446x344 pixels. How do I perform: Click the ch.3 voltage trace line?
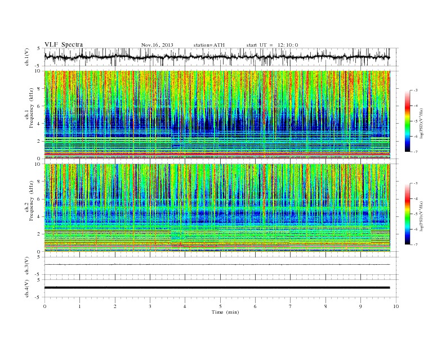[x=217, y=265]
